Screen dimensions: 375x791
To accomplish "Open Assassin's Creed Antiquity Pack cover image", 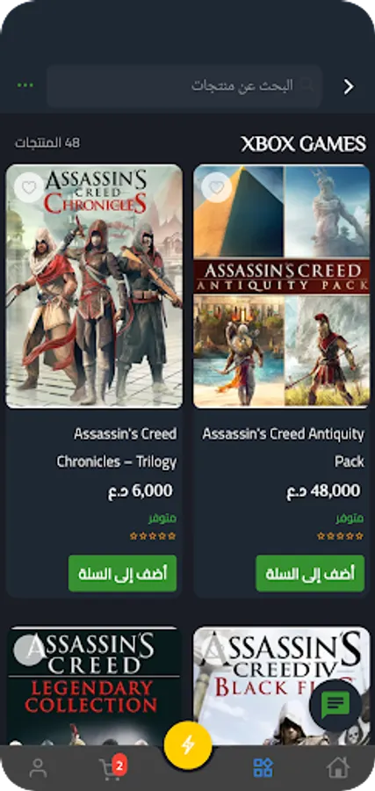I will 282,286.
